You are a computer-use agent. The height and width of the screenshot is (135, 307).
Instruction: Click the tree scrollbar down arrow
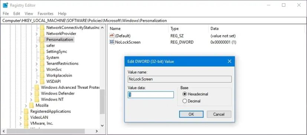click(x=102, y=126)
